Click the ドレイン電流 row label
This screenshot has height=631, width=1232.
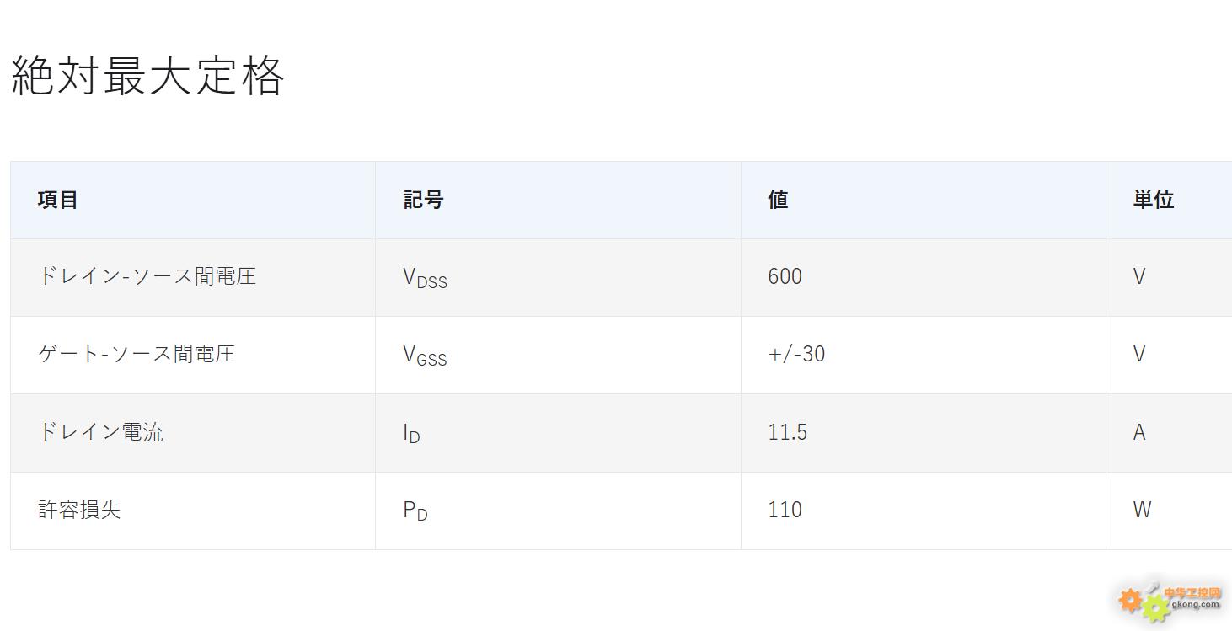point(101,432)
